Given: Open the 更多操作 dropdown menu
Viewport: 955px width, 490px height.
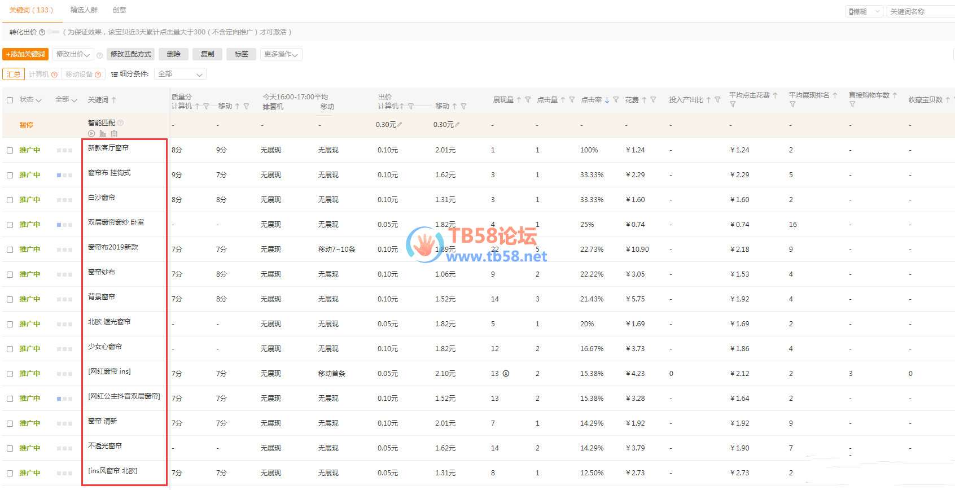Looking at the screenshot, I should click(x=281, y=54).
